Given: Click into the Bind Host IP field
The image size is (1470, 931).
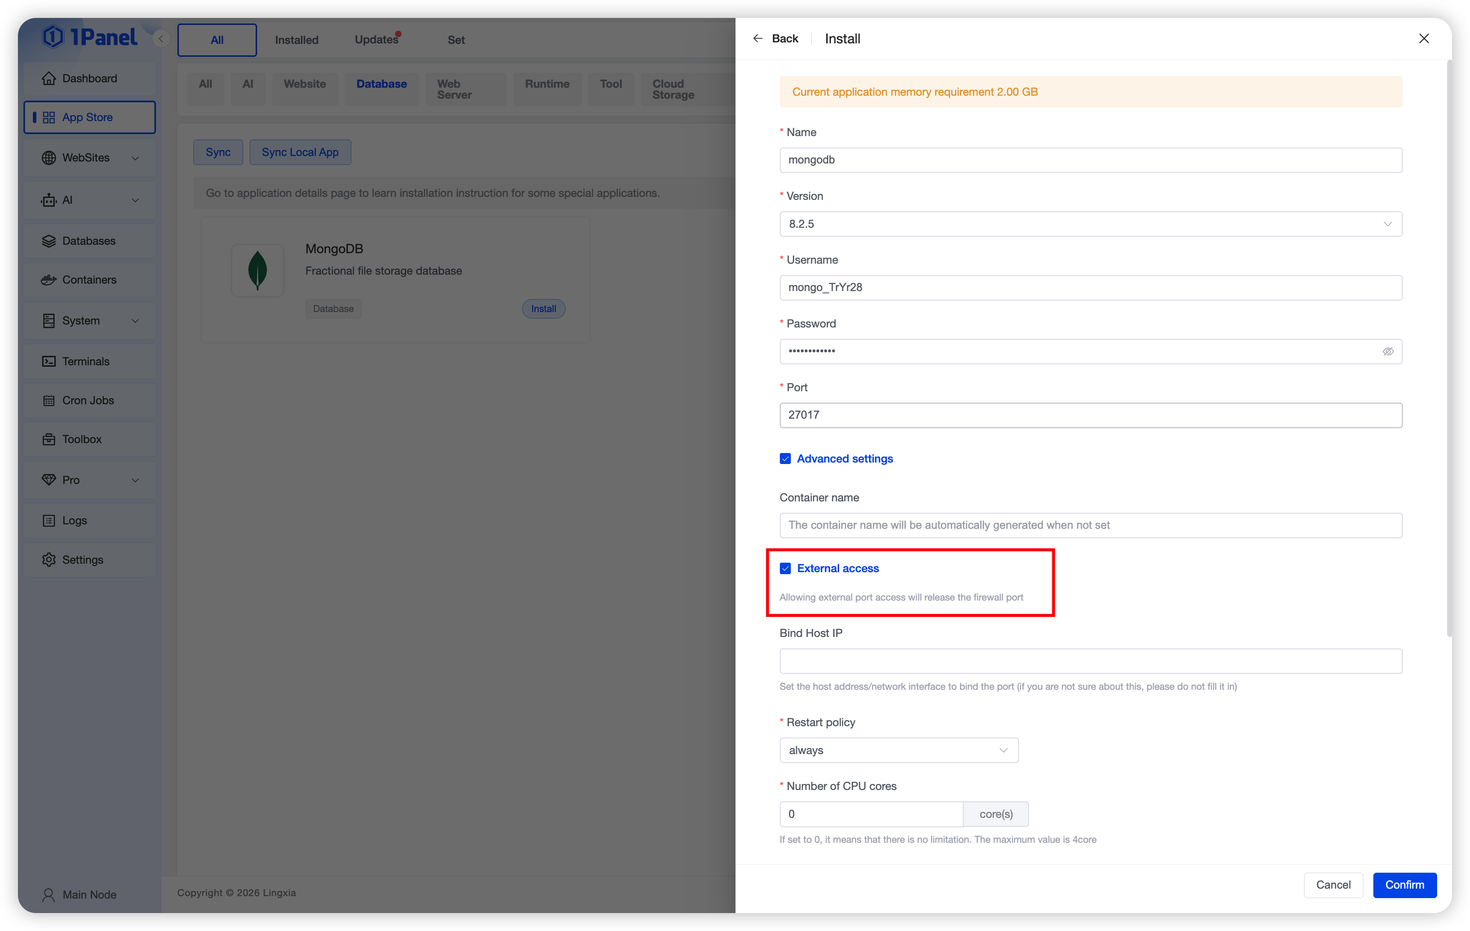Looking at the screenshot, I should pyautogui.click(x=1090, y=661).
